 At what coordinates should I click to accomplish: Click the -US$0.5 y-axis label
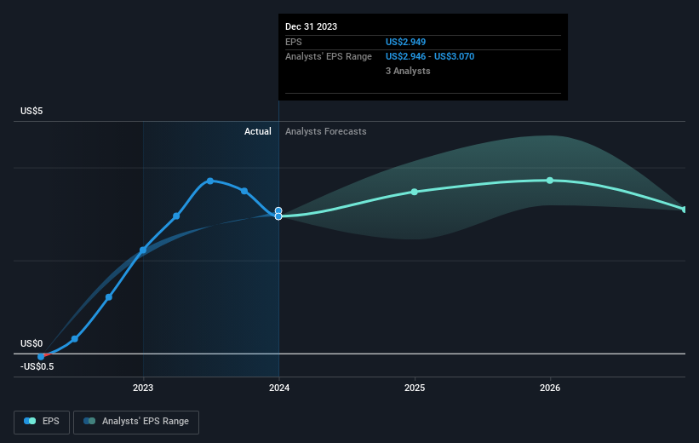point(37,366)
